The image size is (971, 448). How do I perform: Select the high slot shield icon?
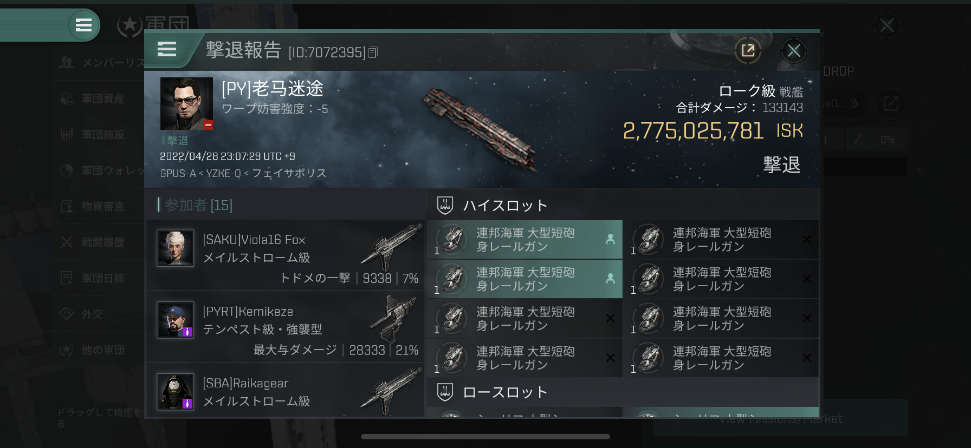[x=445, y=205]
